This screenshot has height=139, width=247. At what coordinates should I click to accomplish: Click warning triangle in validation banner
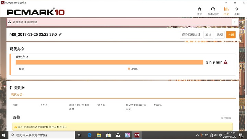[x=10, y=22]
